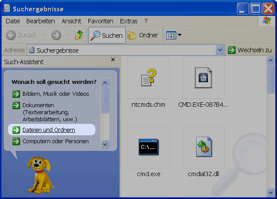Minimize the Suchergebnisse window

tap(243, 8)
